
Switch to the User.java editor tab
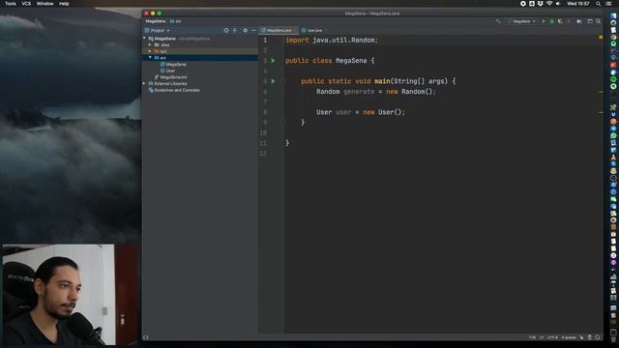pos(313,30)
